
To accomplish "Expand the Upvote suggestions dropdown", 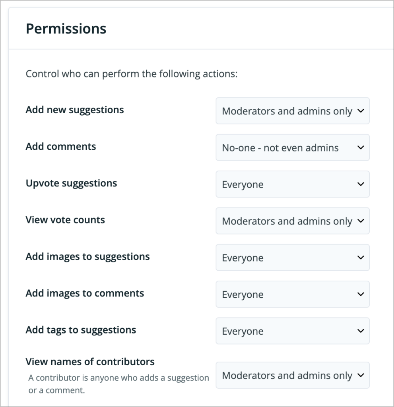I will pos(293,184).
